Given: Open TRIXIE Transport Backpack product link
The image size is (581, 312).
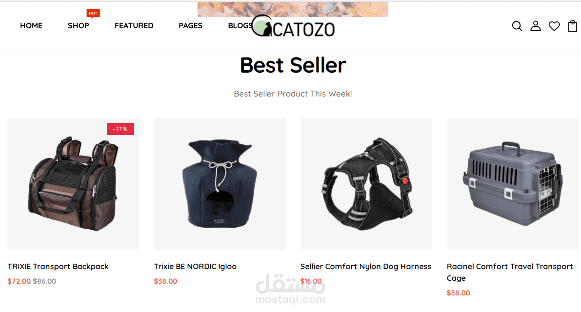Looking at the screenshot, I should click(58, 267).
